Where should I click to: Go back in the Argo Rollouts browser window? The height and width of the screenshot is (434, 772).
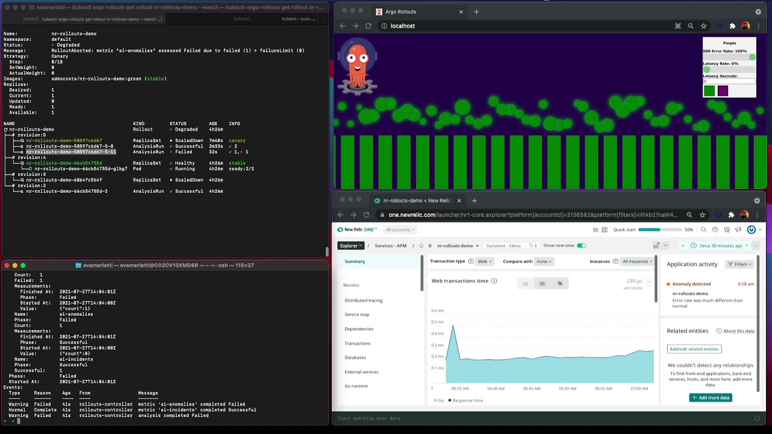(343, 26)
